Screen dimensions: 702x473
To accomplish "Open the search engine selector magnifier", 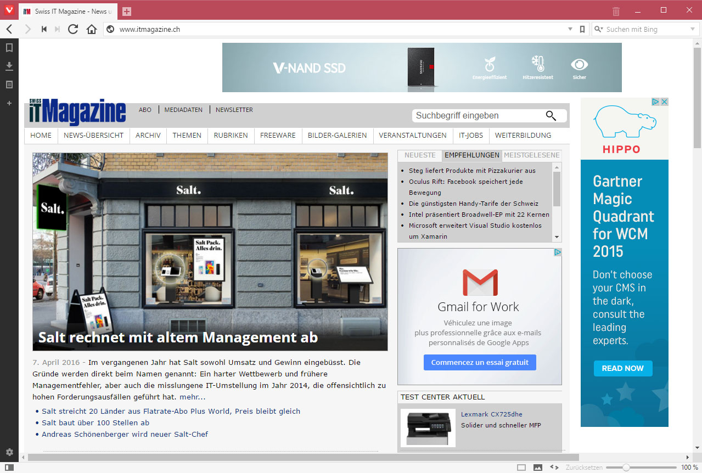I will 598,29.
